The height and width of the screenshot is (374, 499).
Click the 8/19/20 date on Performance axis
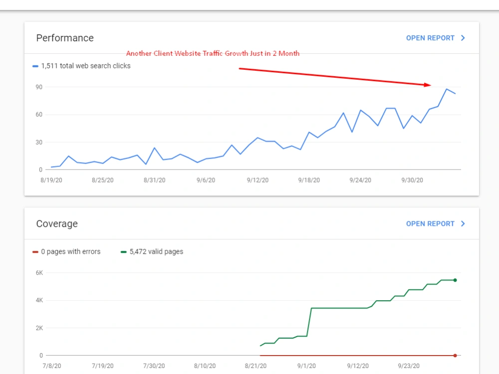51,181
